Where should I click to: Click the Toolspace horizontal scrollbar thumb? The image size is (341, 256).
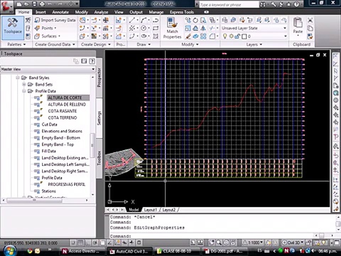(34, 200)
